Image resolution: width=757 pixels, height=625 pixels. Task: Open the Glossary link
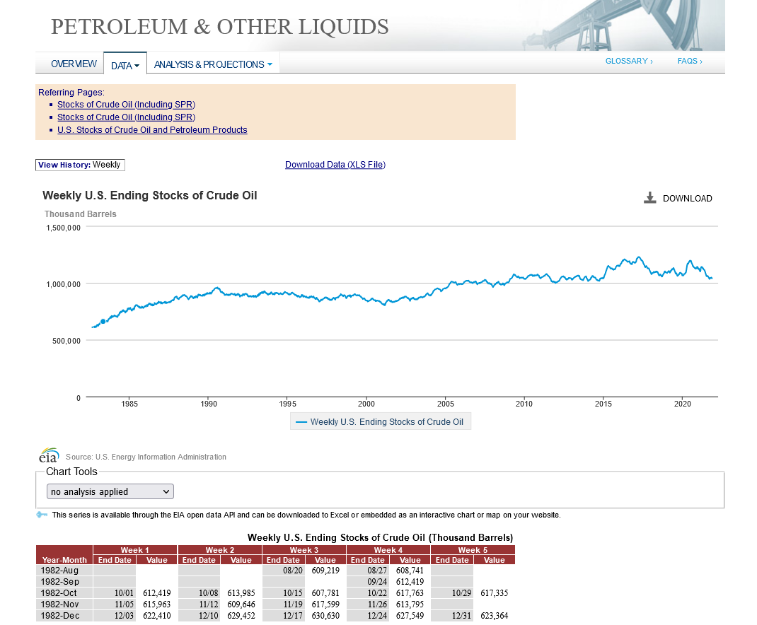pos(629,61)
